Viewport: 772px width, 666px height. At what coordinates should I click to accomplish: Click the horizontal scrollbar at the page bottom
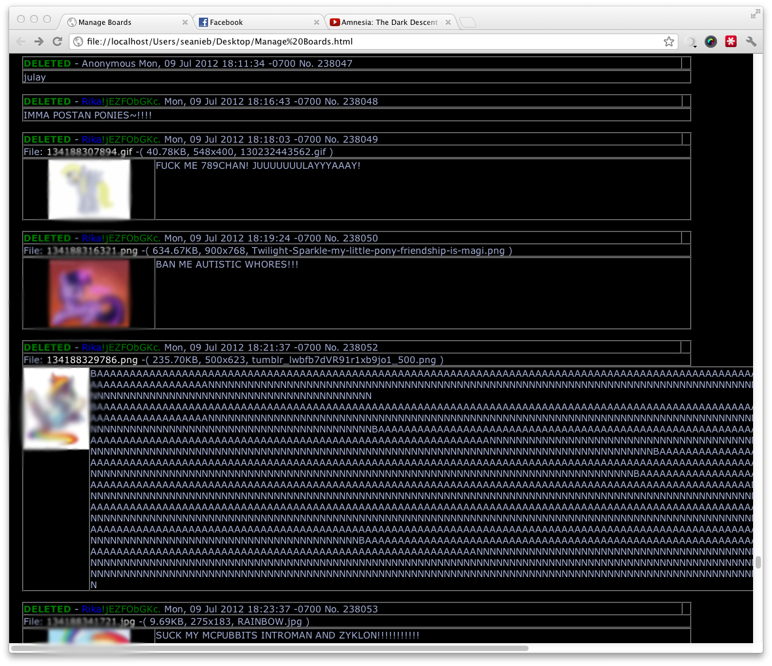tap(270, 648)
